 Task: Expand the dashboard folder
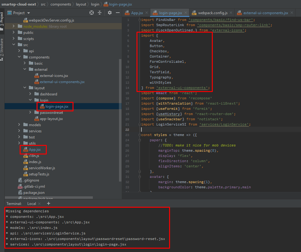pos(30,94)
